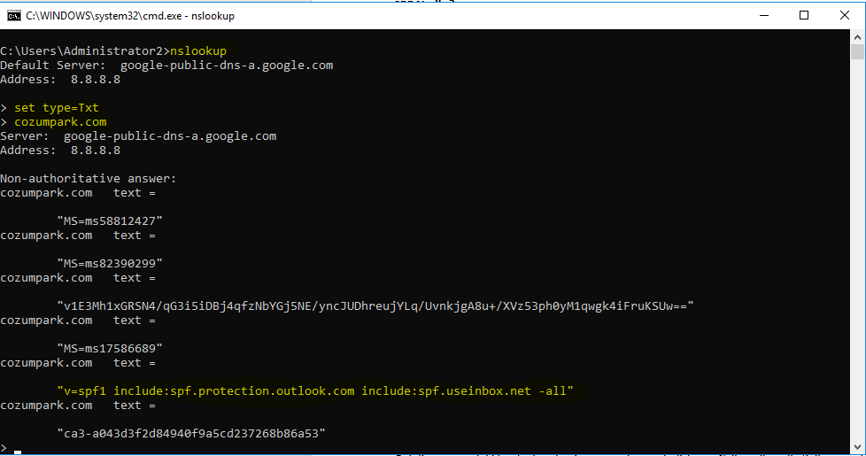This screenshot has width=866, height=456.
Task: Click the scrollbar down arrow
Action: (857, 446)
